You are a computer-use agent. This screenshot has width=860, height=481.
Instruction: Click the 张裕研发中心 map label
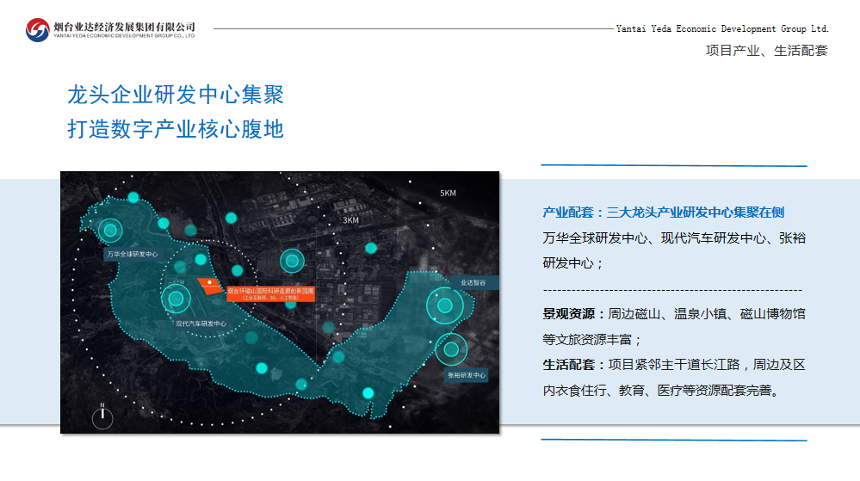pyautogui.click(x=467, y=375)
